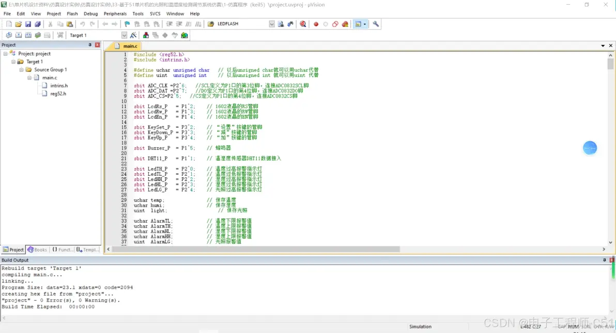Insert a breakpoint with the red dot icon

click(316, 24)
